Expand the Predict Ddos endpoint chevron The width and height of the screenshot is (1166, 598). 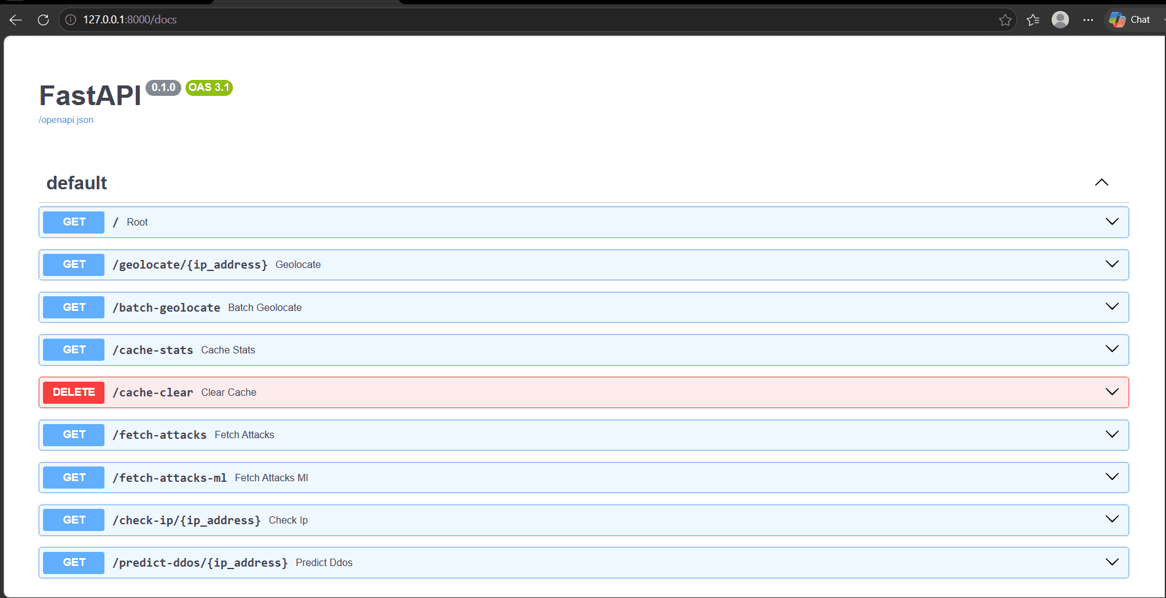[x=1112, y=562]
